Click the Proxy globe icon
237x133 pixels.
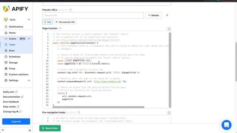[6, 68]
